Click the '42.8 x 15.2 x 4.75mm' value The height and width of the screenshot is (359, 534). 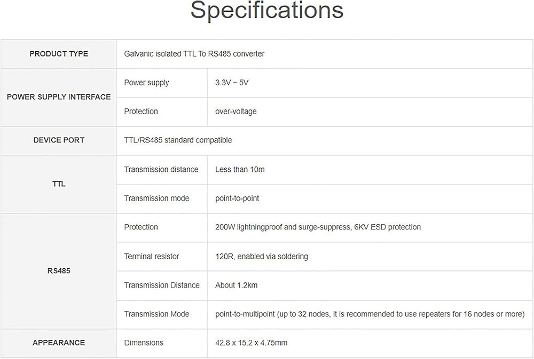[252, 343]
